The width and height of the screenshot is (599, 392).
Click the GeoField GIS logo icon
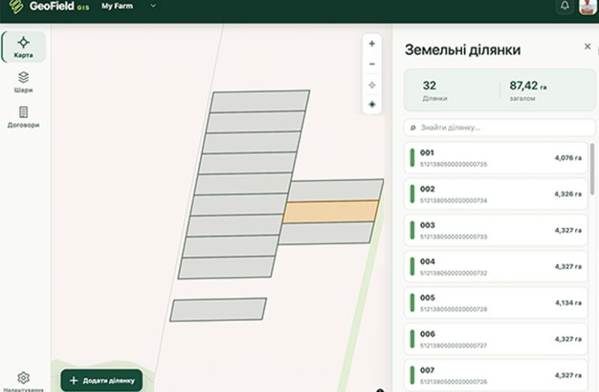[x=16, y=6]
